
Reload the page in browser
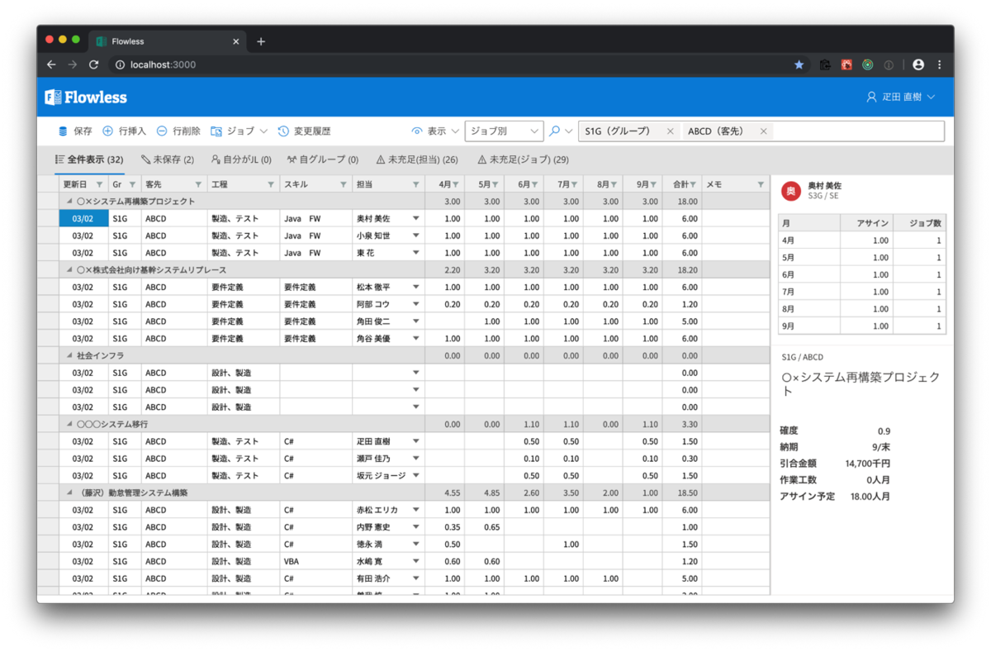click(x=93, y=64)
